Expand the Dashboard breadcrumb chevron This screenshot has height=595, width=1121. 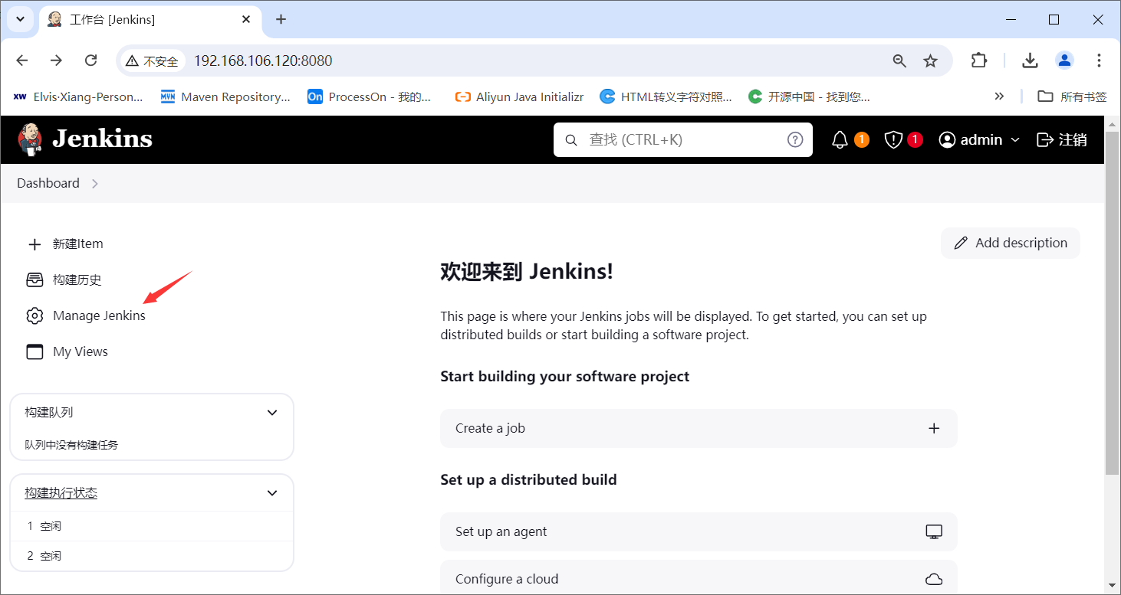point(95,184)
